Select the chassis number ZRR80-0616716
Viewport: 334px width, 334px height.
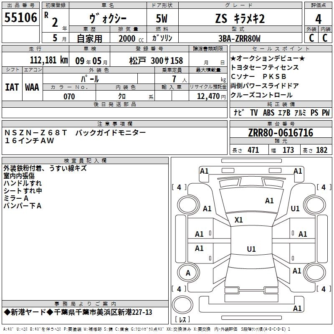pos(281,133)
